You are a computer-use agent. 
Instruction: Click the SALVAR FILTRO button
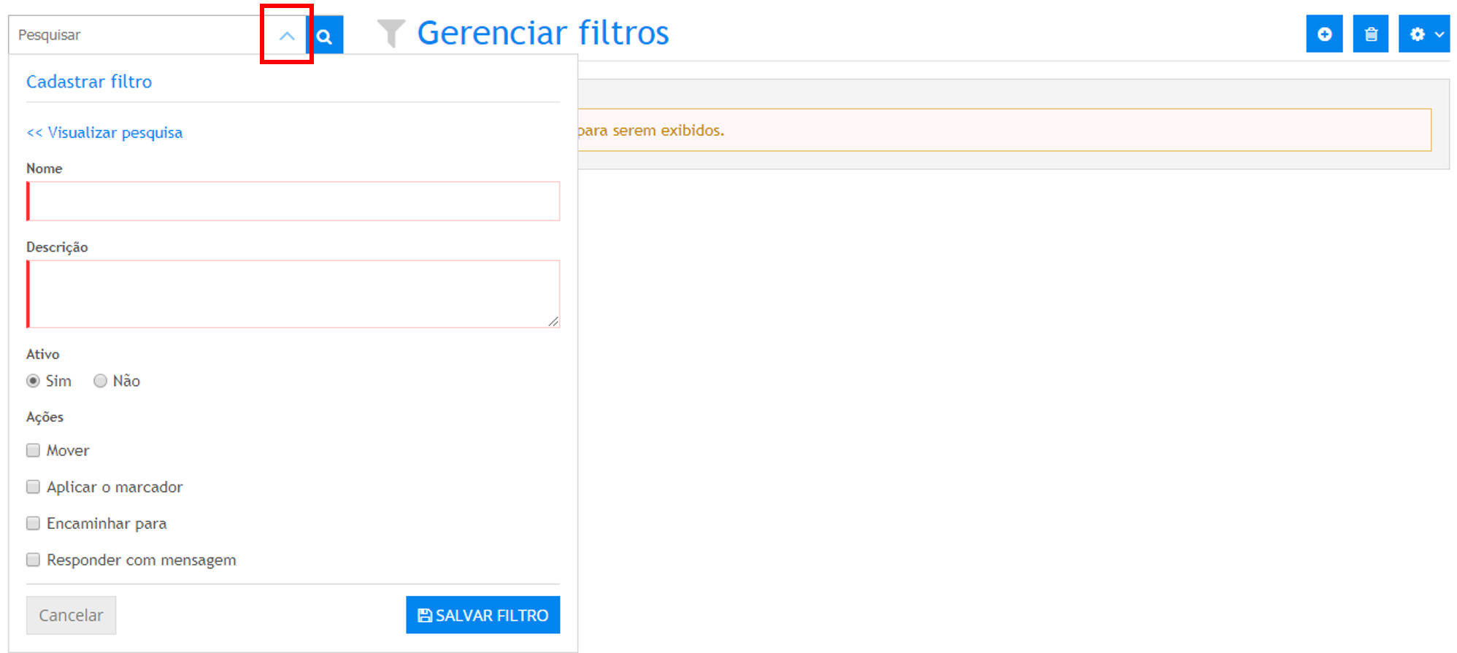coord(483,615)
